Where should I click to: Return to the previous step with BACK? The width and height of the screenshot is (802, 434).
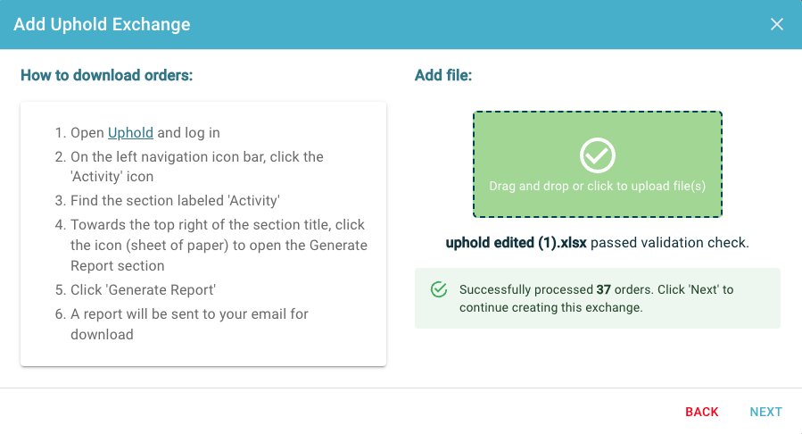click(x=702, y=412)
